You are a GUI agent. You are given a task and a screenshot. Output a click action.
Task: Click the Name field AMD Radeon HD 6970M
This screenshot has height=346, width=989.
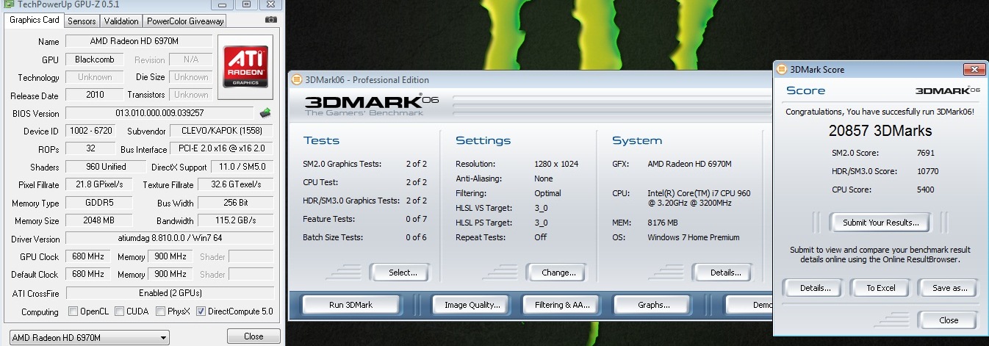pos(139,41)
